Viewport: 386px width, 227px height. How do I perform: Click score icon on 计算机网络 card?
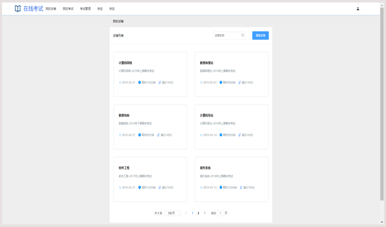pos(160,83)
